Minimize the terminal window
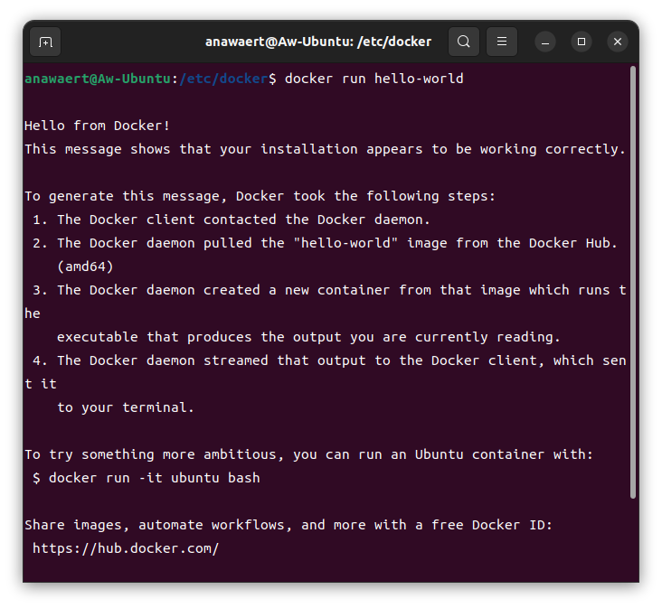662x608 pixels. click(545, 42)
